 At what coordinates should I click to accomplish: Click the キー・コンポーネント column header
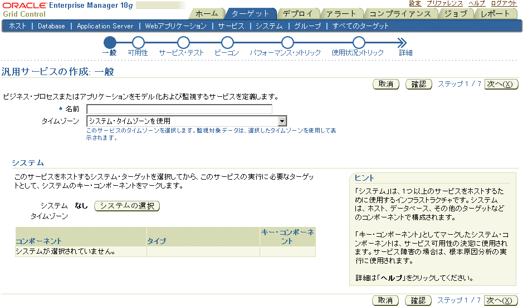(x=287, y=237)
